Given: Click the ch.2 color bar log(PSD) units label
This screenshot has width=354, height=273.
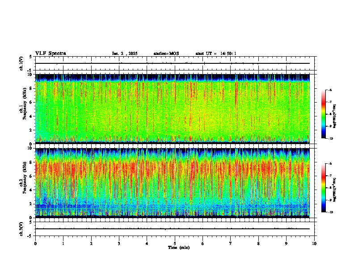Looking at the screenshot, I should pos(335,190).
